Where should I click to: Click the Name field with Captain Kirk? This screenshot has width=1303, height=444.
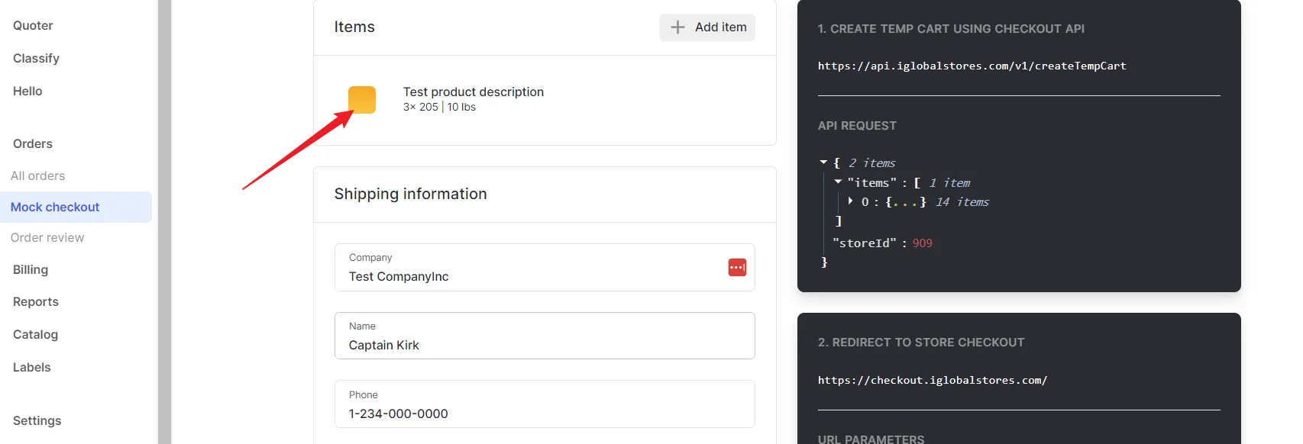[545, 336]
